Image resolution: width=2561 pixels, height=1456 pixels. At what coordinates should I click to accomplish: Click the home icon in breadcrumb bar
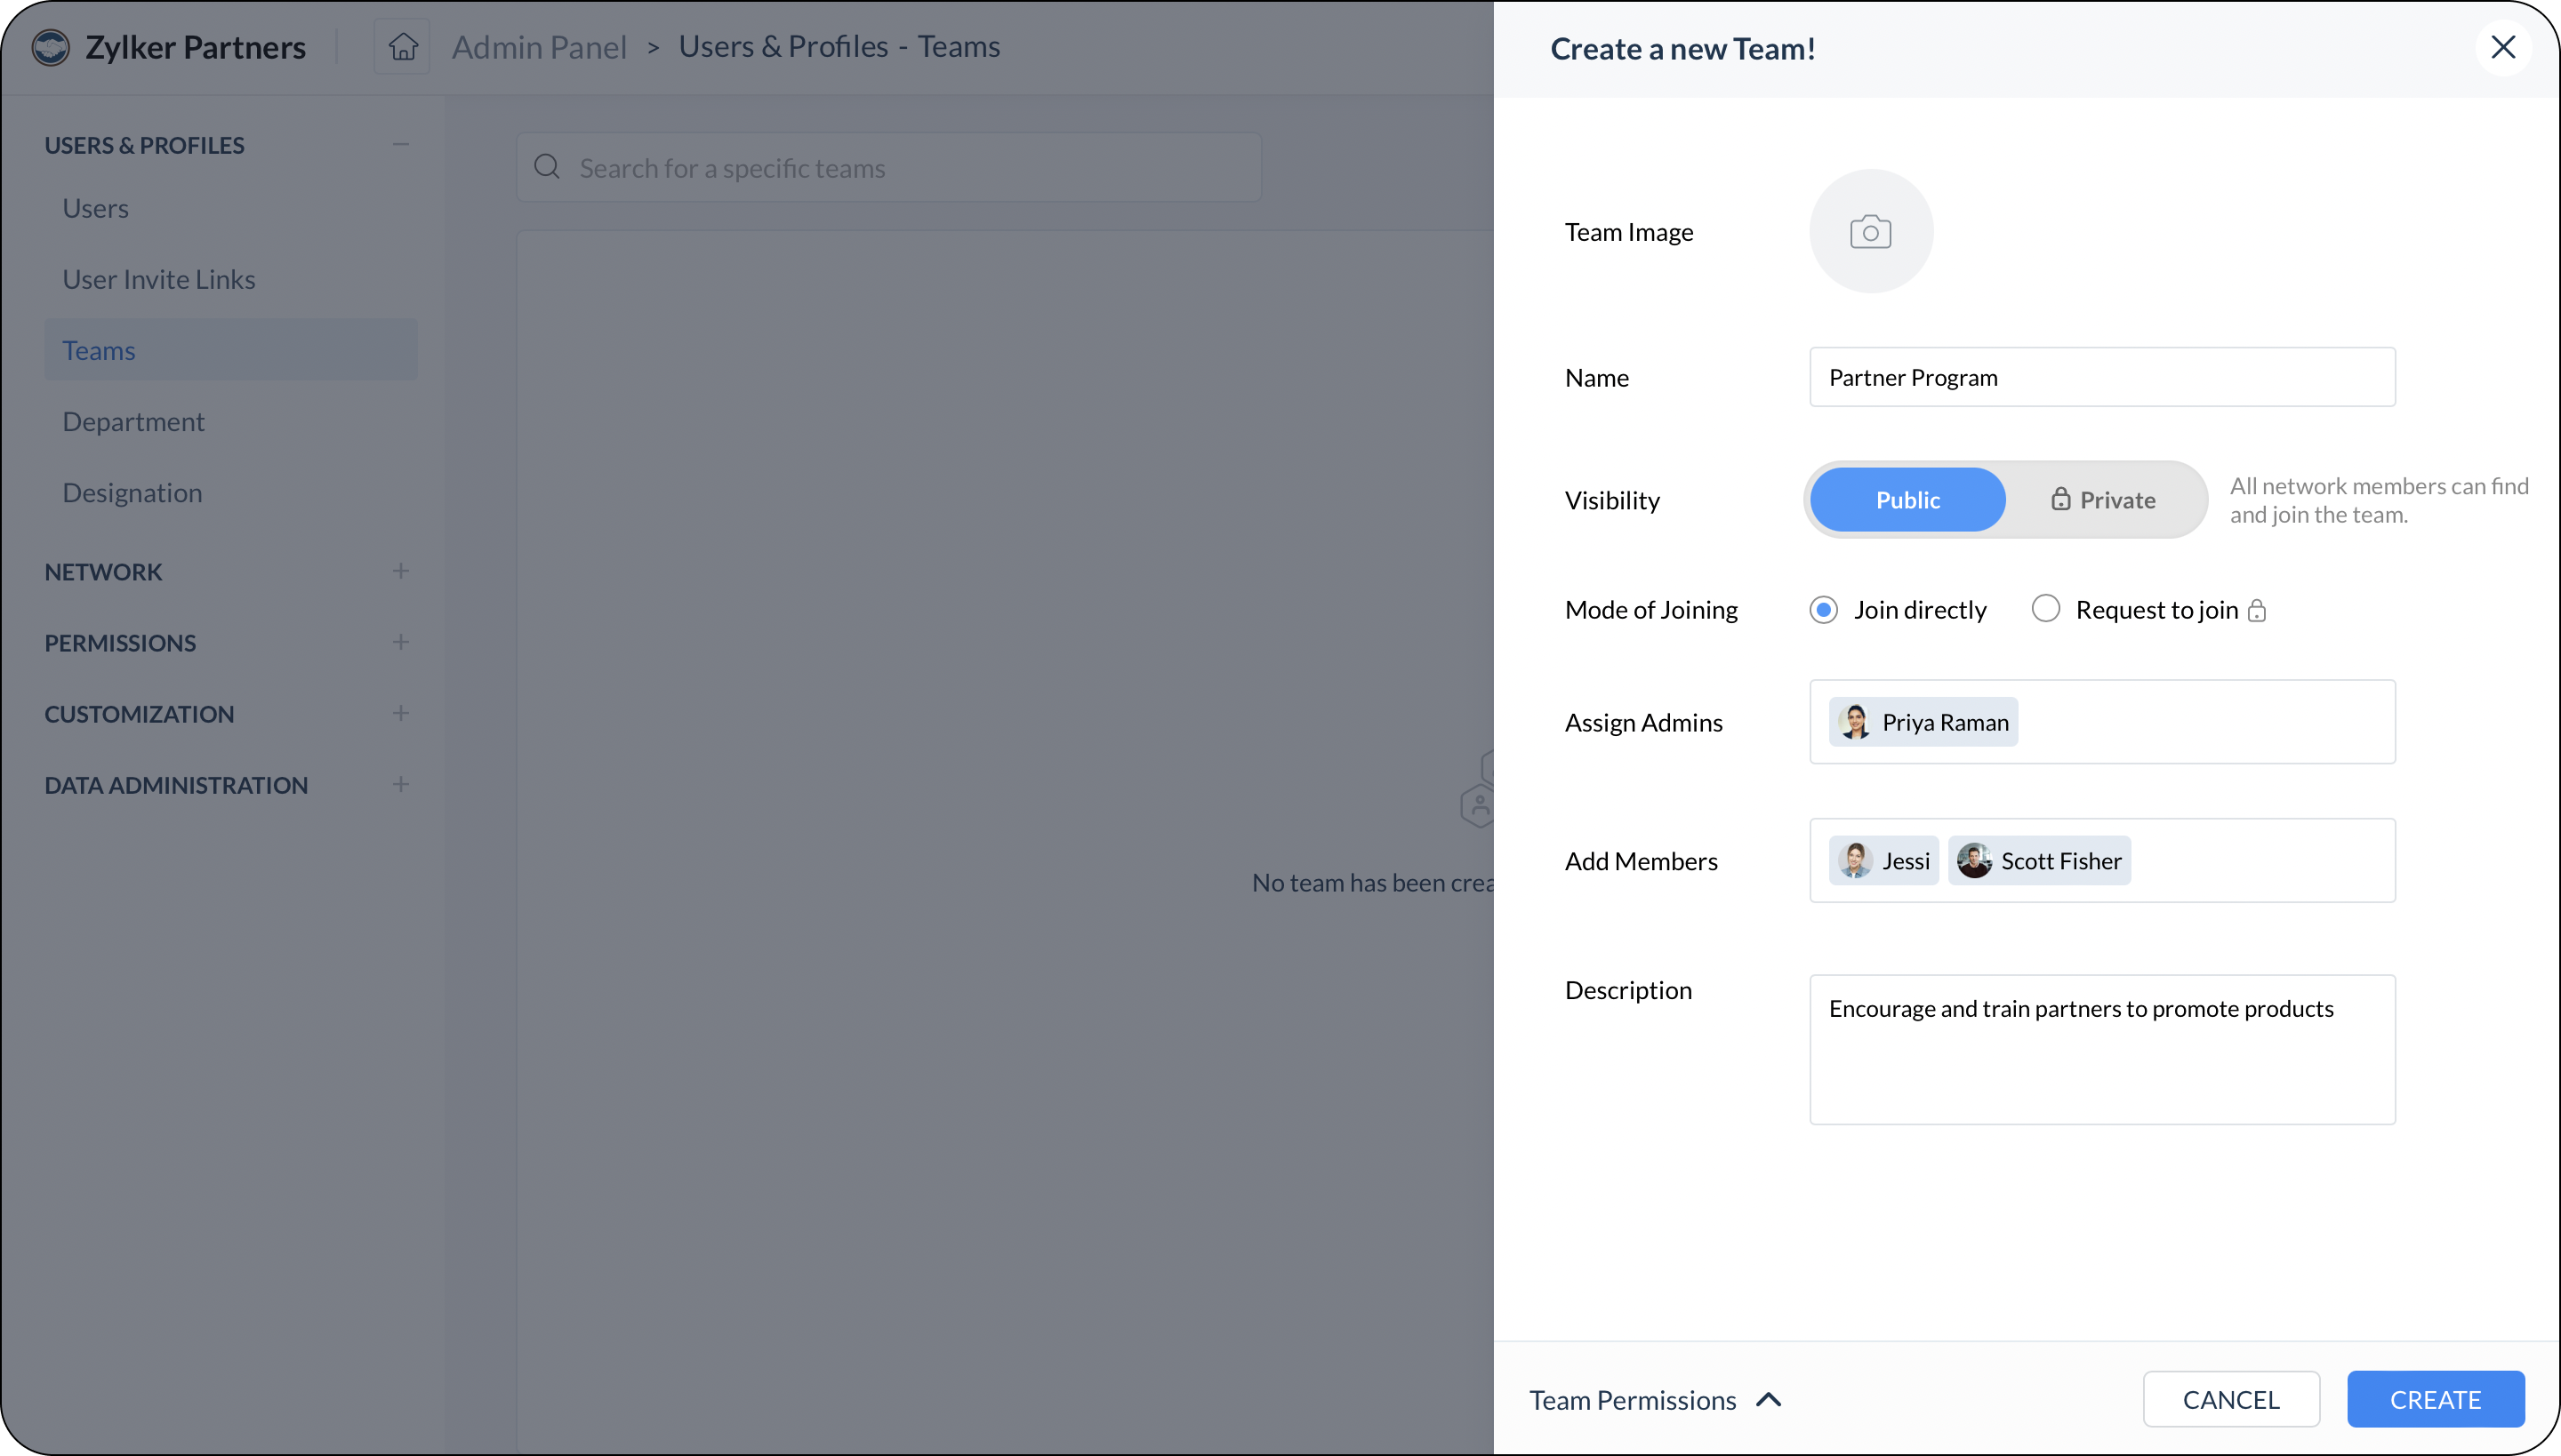(x=402, y=46)
